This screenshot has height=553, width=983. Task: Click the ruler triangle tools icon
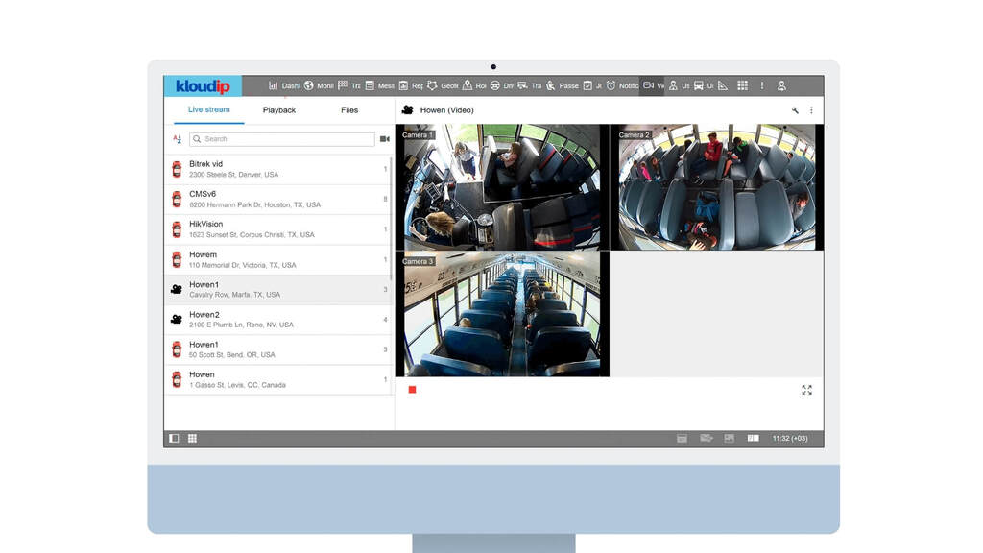point(723,85)
